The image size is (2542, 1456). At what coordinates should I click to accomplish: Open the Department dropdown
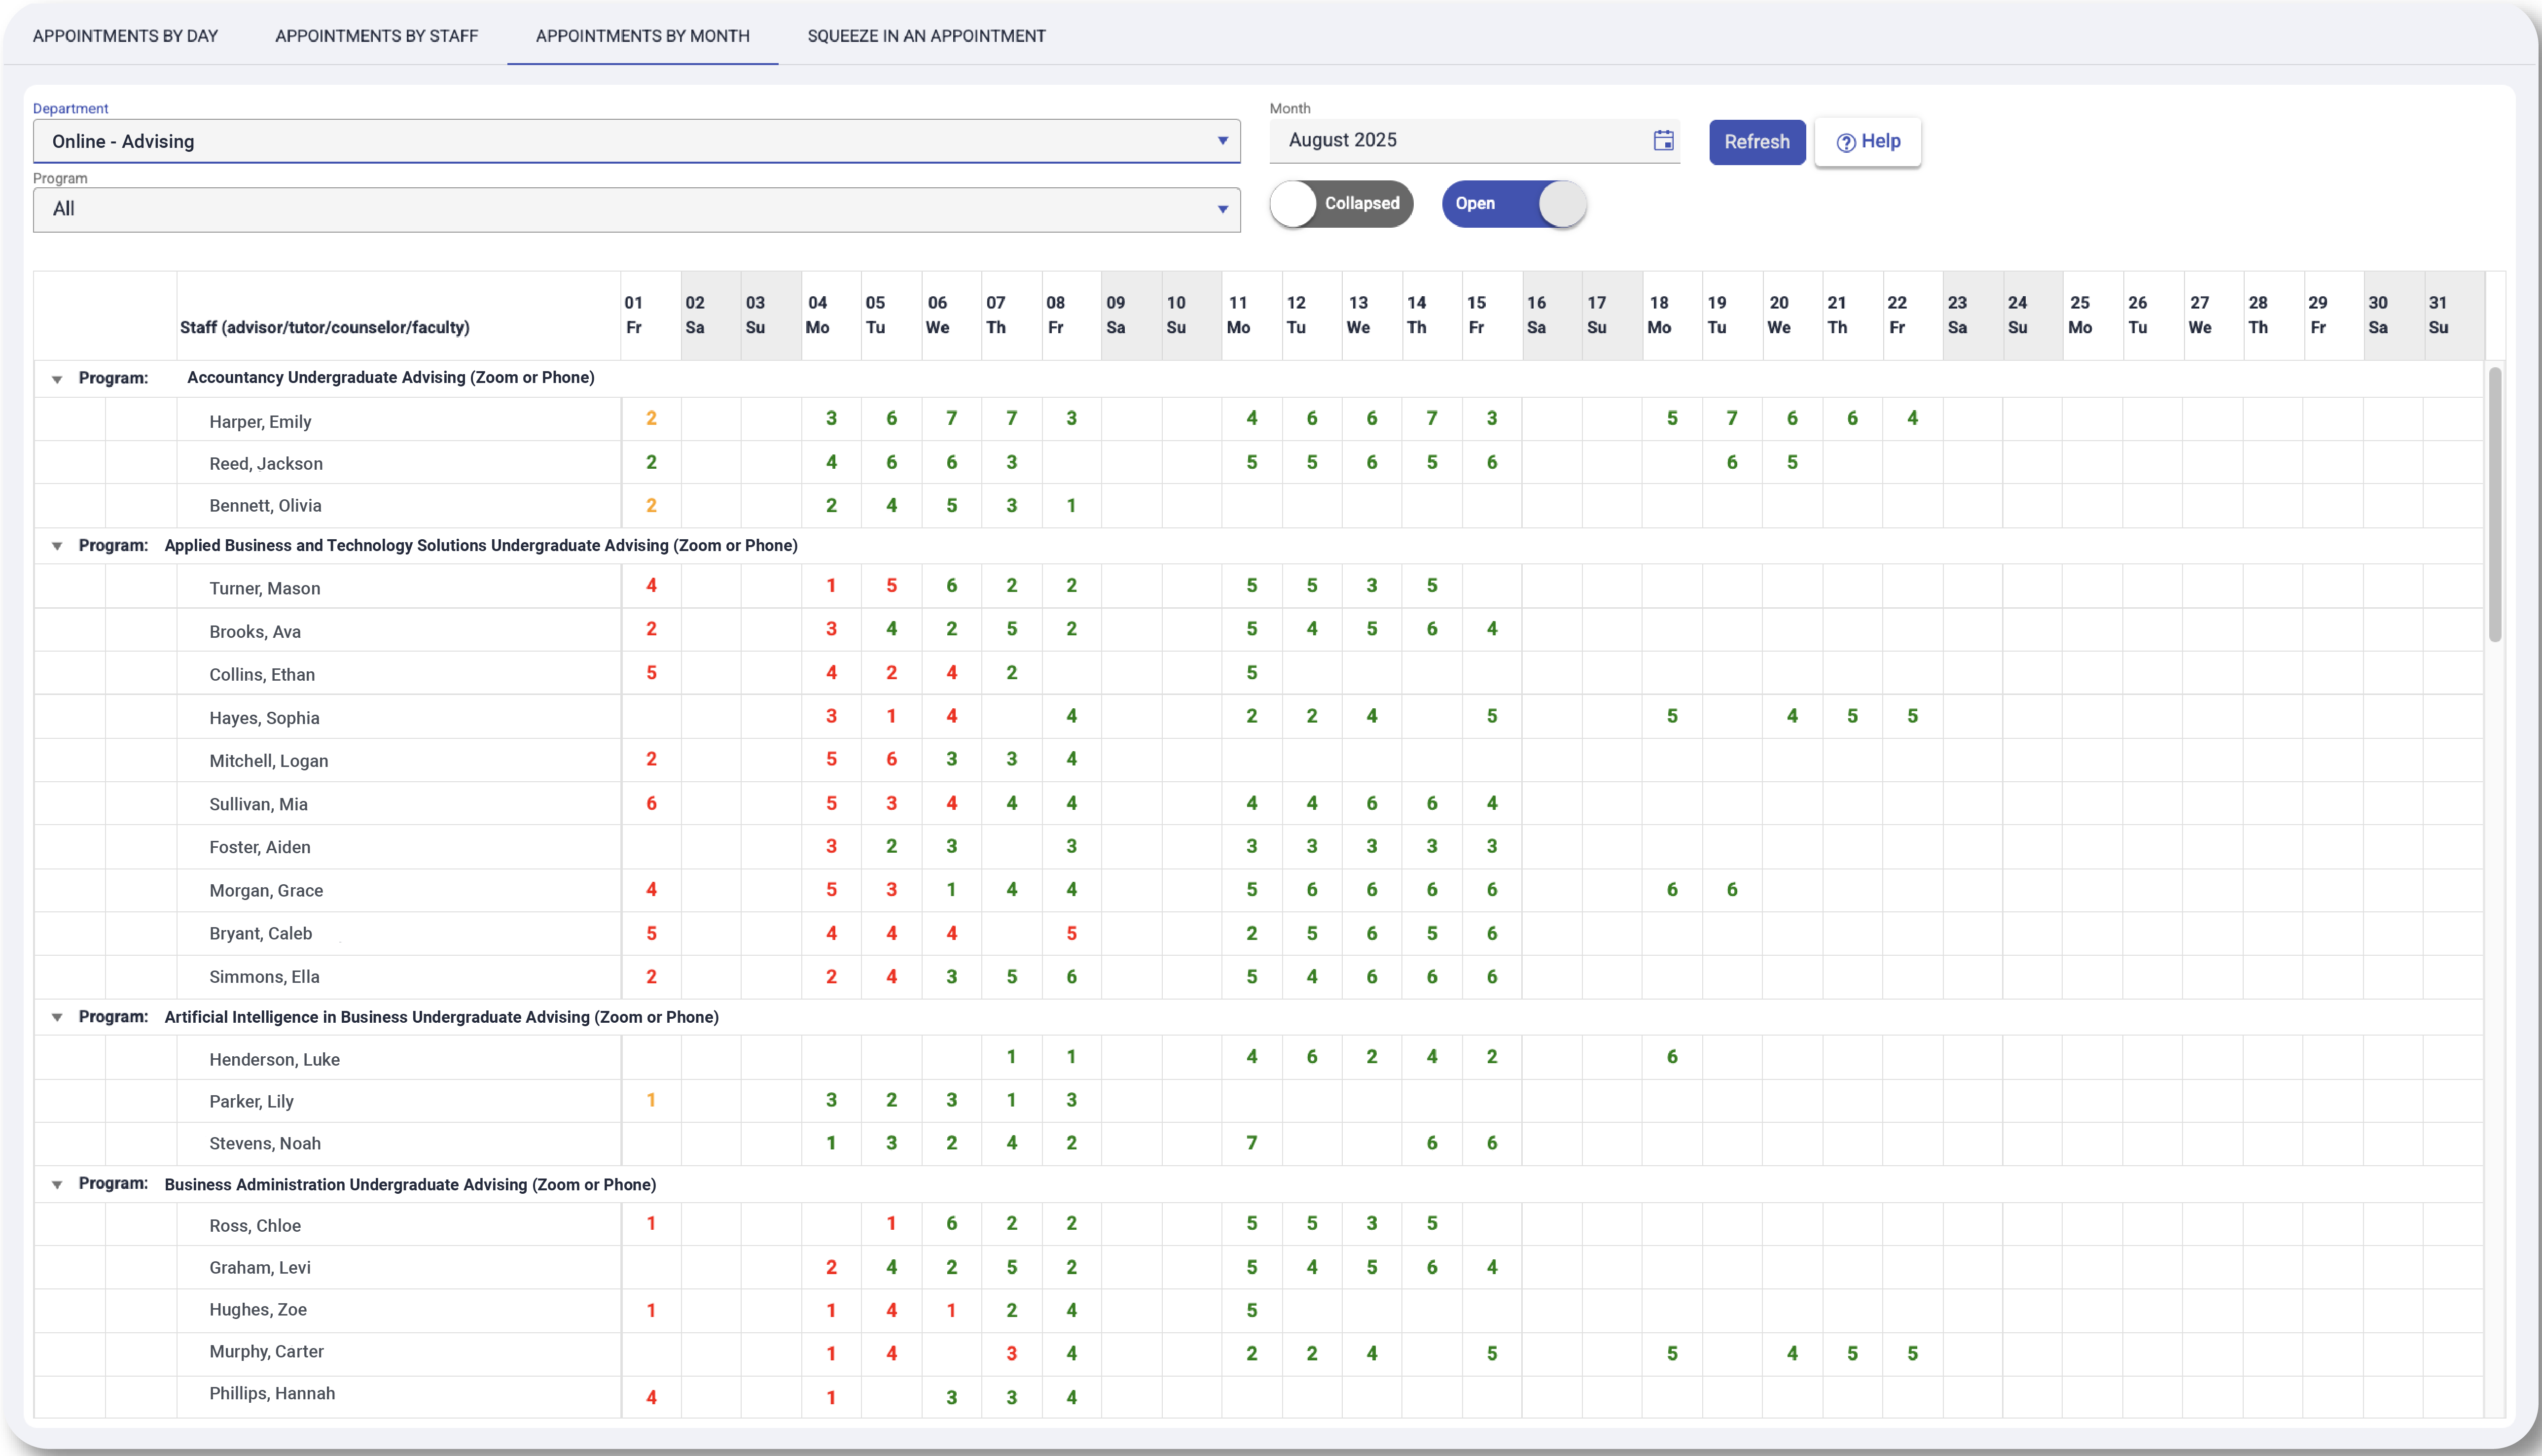(636, 142)
